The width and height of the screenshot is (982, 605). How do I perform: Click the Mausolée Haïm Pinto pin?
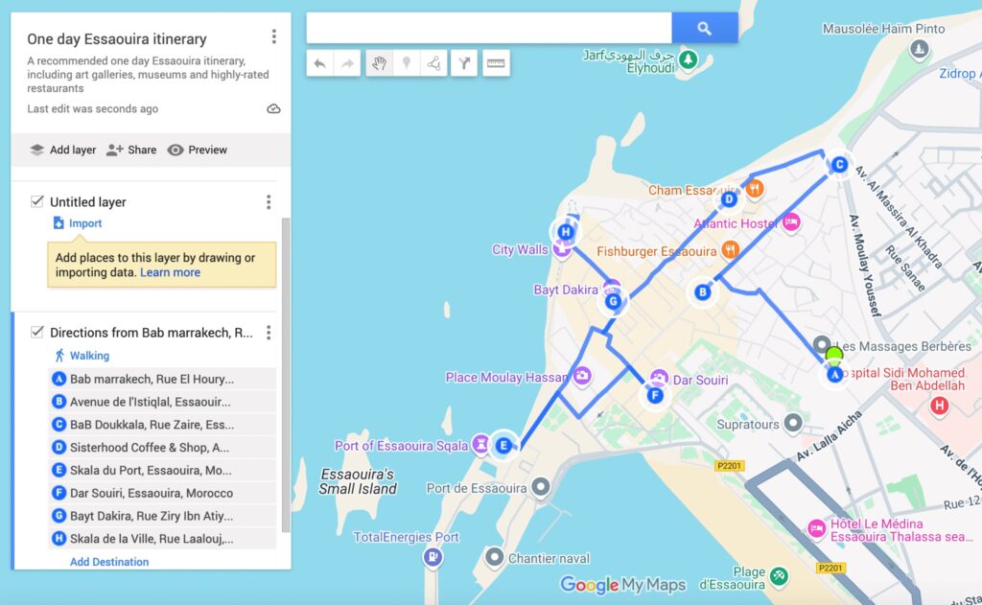click(x=920, y=49)
